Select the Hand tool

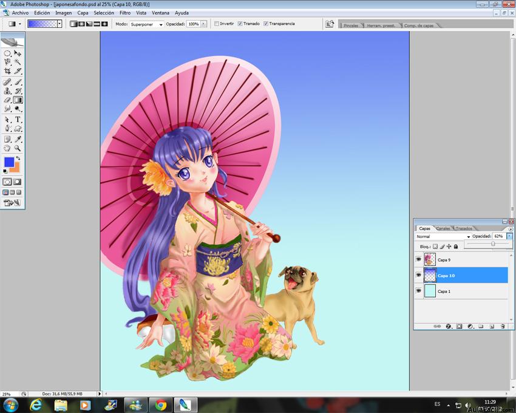pos(7,148)
